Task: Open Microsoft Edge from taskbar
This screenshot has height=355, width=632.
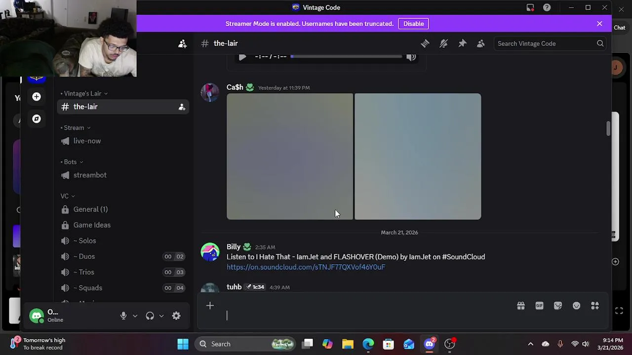Action: (x=368, y=344)
